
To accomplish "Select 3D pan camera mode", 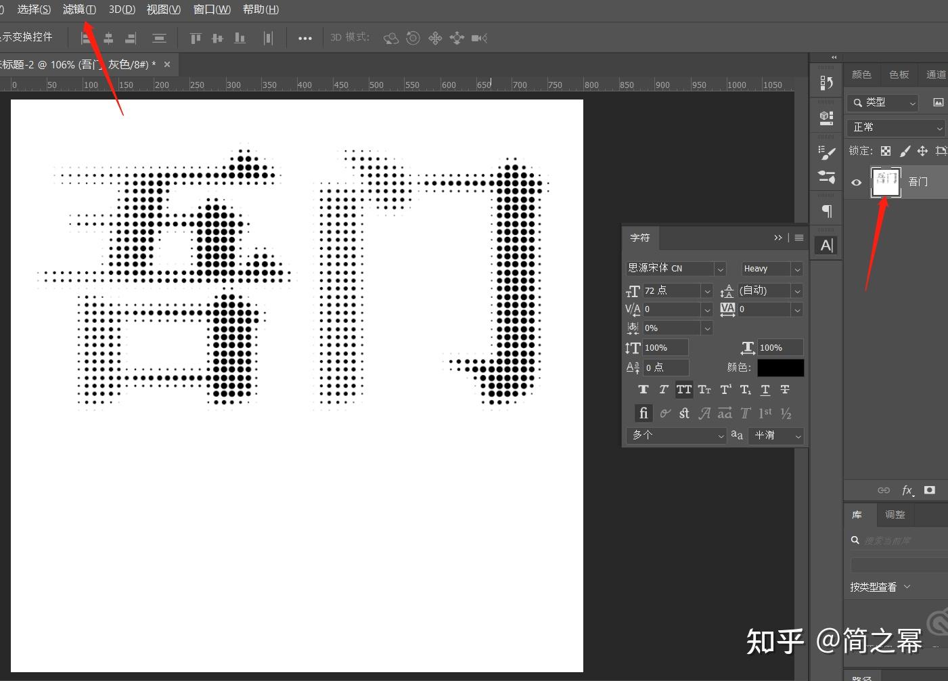I will point(435,38).
